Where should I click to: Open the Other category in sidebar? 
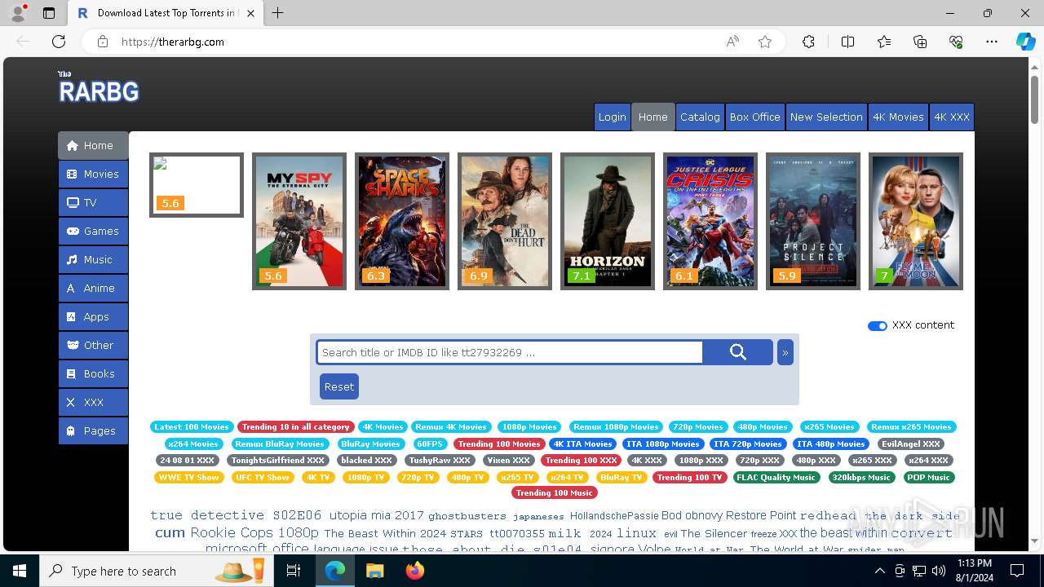(x=93, y=345)
